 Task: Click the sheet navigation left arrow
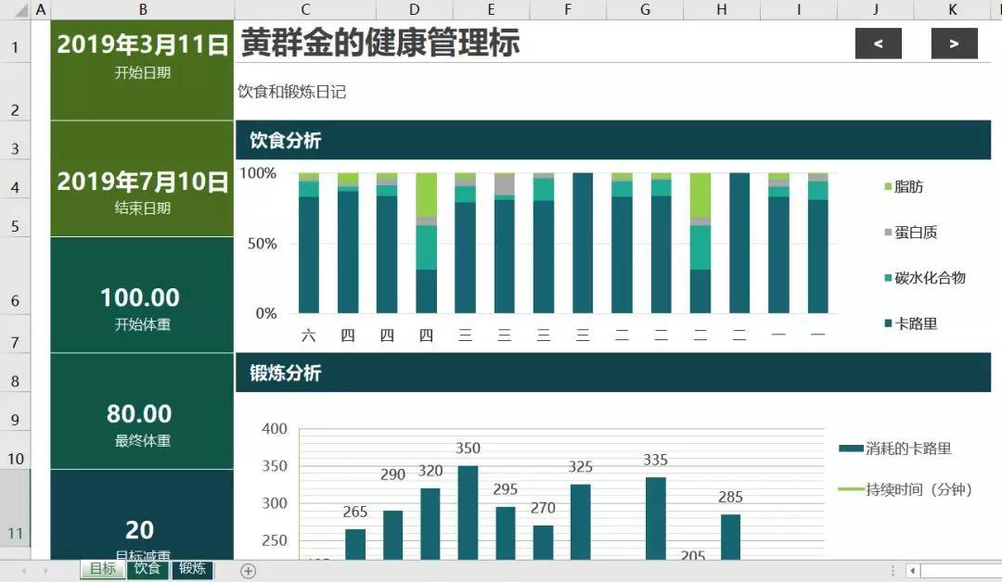click(23, 571)
